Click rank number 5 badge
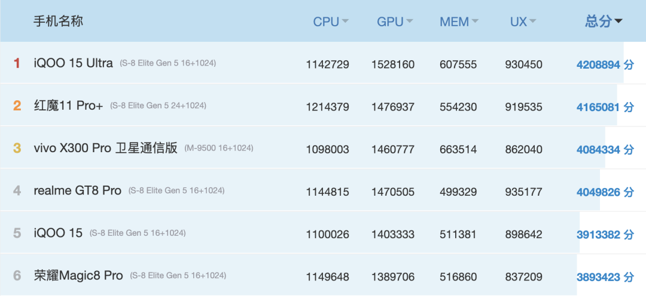The height and width of the screenshot is (296, 646). click(17, 233)
